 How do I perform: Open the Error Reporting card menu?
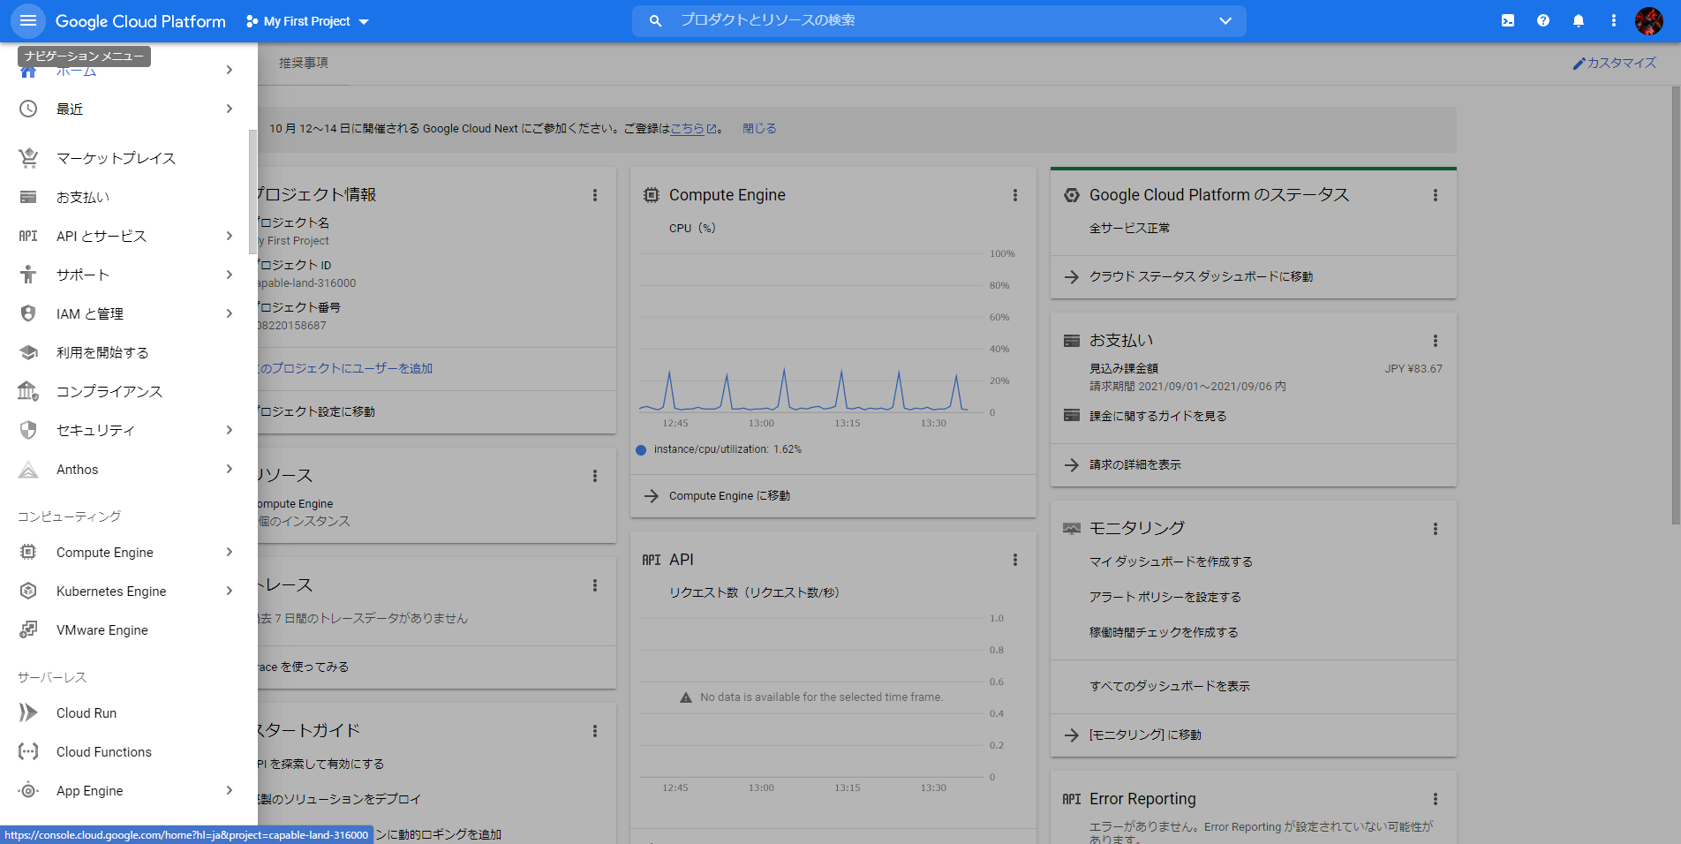tap(1436, 799)
